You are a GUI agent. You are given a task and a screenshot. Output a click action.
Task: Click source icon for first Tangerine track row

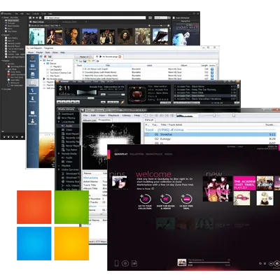(x=212, y=69)
